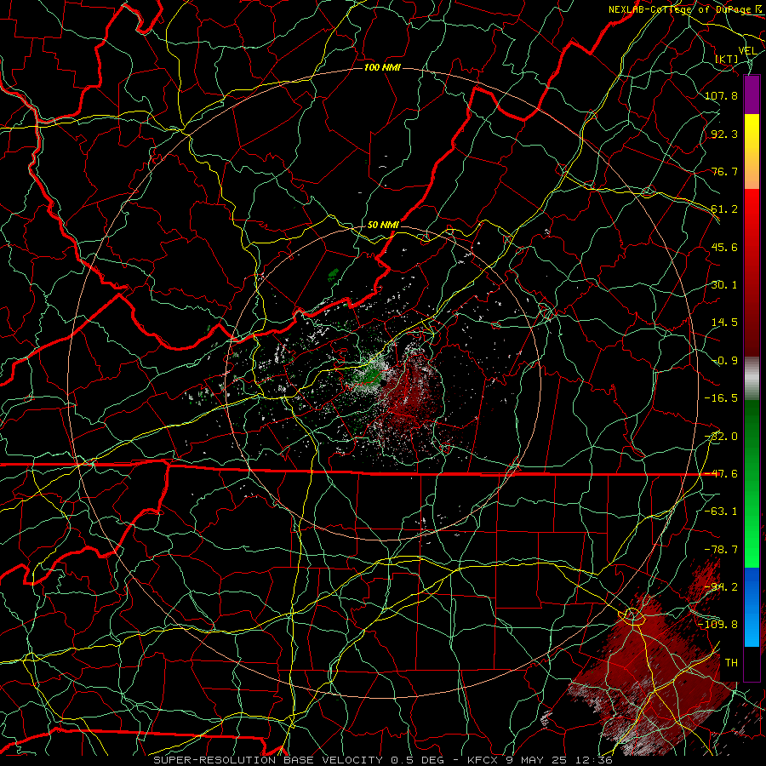Click the -63.1 legend value
The width and height of the screenshot is (766, 766).
pyautogui.click(x=721, y=512)
